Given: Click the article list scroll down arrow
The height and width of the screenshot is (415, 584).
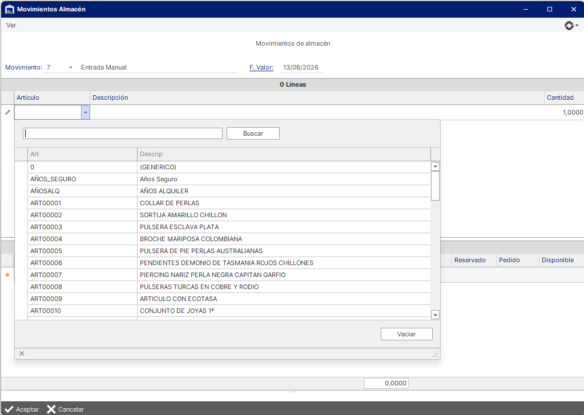Looking at the screenshot, I should 435,315.
